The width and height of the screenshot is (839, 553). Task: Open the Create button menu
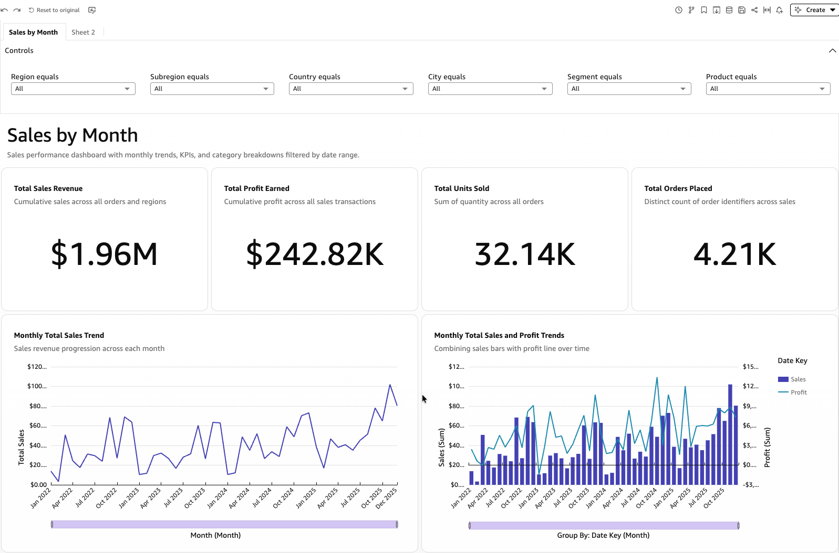coord(815,10)
